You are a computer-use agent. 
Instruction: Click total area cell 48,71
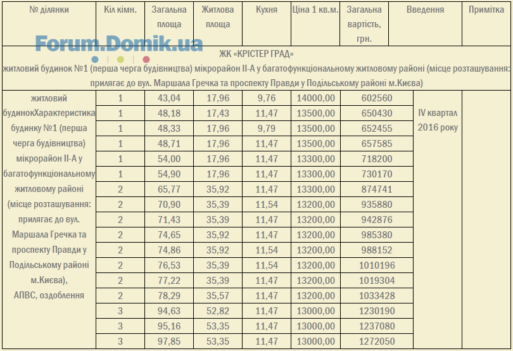[169, 144]
